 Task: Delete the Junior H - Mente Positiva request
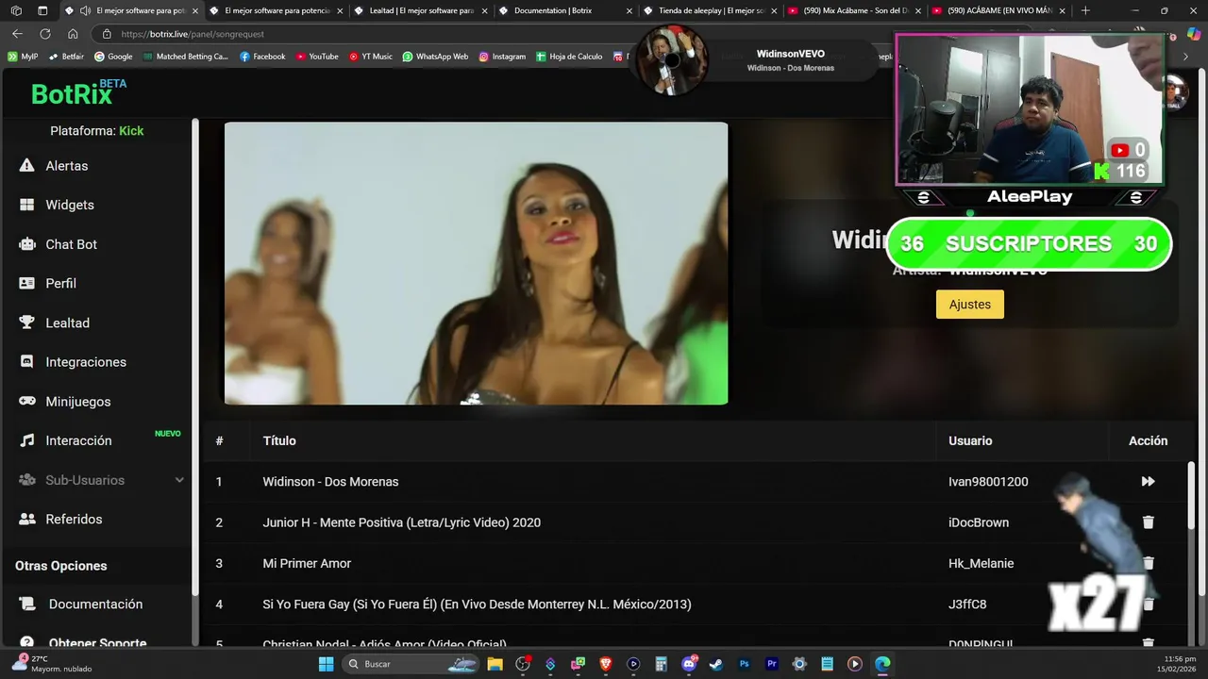[1149, 522]
